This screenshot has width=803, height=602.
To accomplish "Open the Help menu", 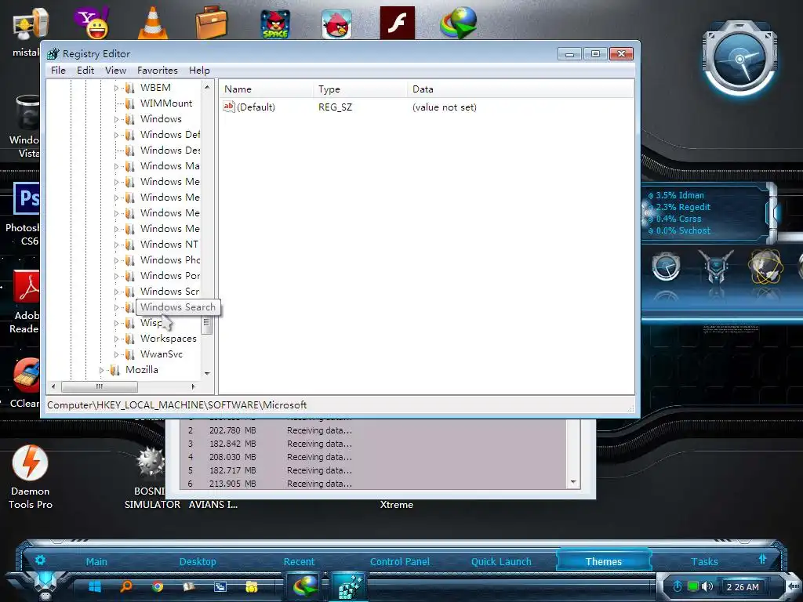I will [199, 70].
